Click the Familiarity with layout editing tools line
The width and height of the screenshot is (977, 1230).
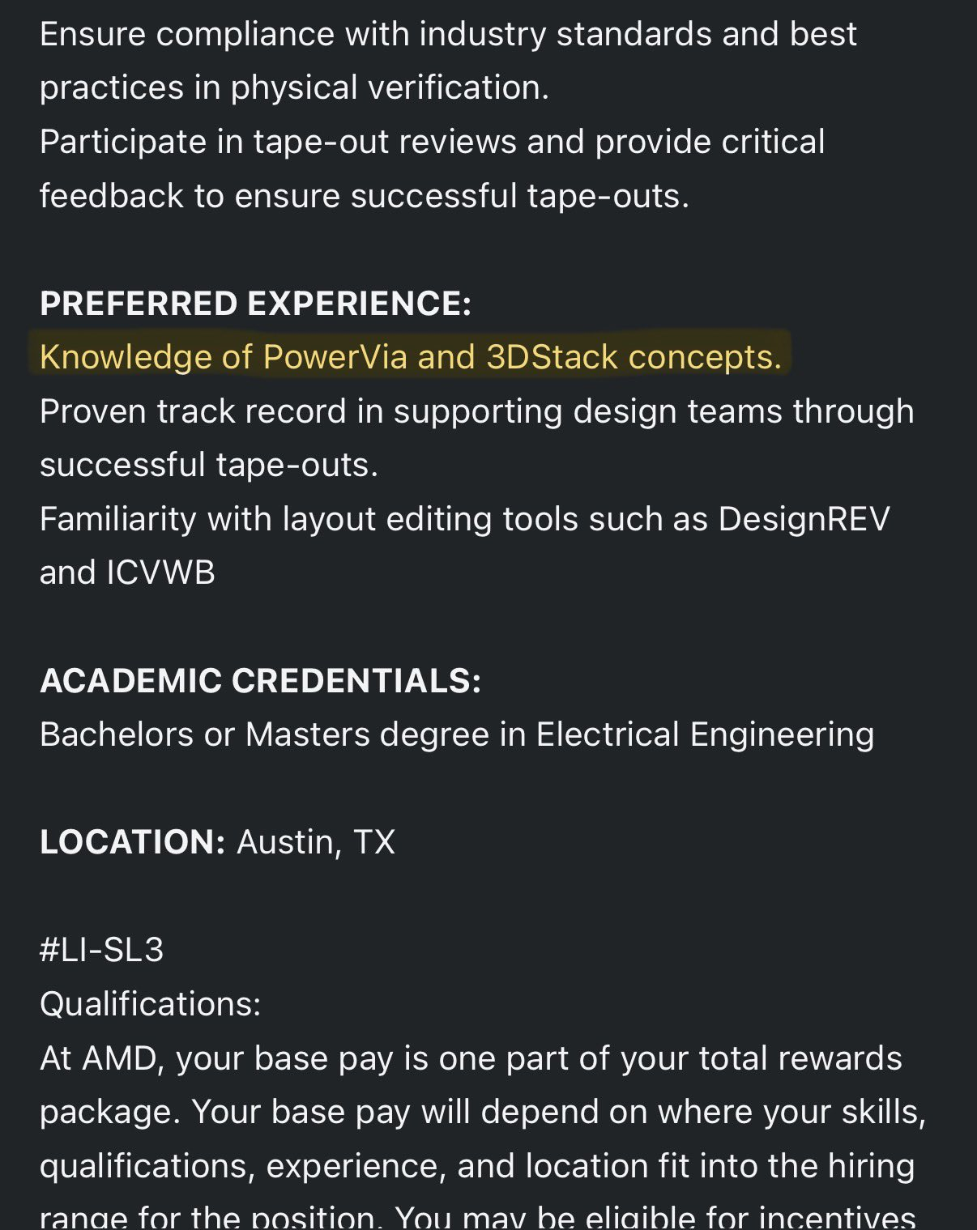464,519
